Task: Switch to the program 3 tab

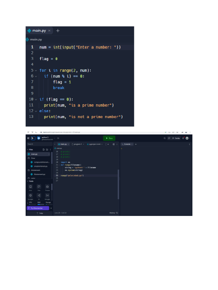Action: [x=77, y=144]
